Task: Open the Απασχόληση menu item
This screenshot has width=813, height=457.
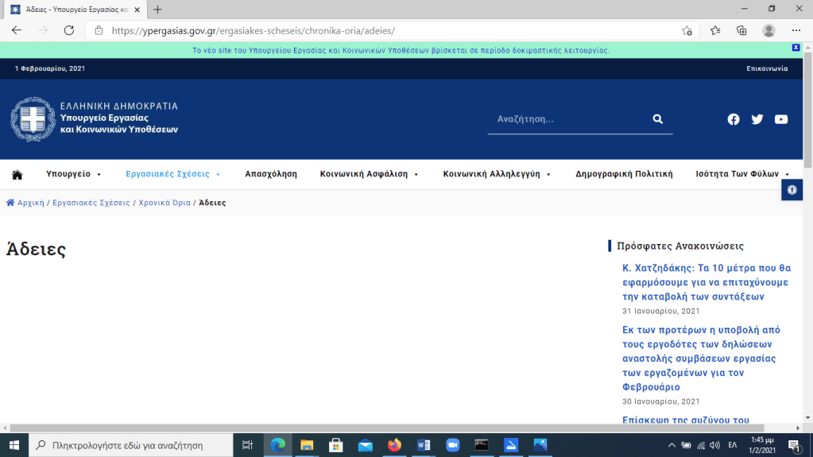Action: (271, 174)
